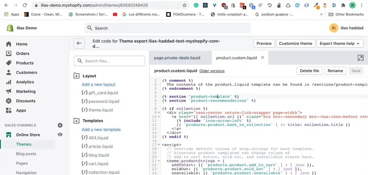This screenshot has width=368, height=175.
Task: Close the product.custom.liquid tab
Action: coord(262,58)
